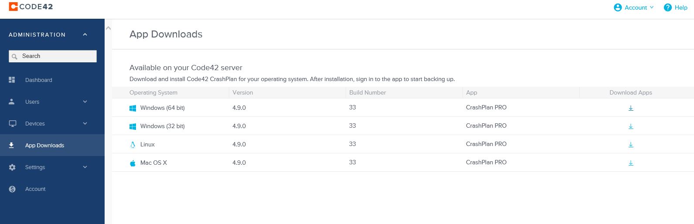Click the Dashboard grid icon in sidebar

tap(12, 80)
